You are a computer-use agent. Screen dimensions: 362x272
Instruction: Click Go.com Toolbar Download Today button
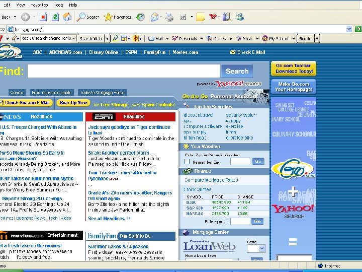tap(294, 69)
